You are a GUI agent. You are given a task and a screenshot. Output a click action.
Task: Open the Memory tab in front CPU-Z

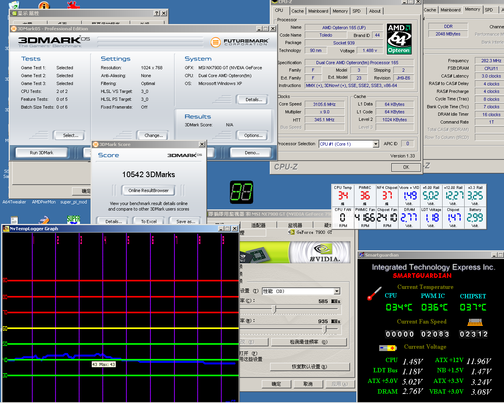(x=340, y=11)
